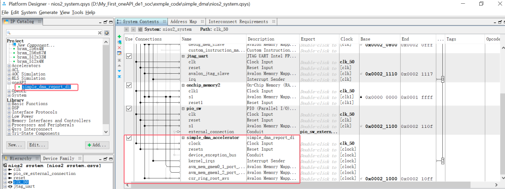Collapse the onchip_memory2 component
This screenshot has height=189, width=505.
coord(183,85)
